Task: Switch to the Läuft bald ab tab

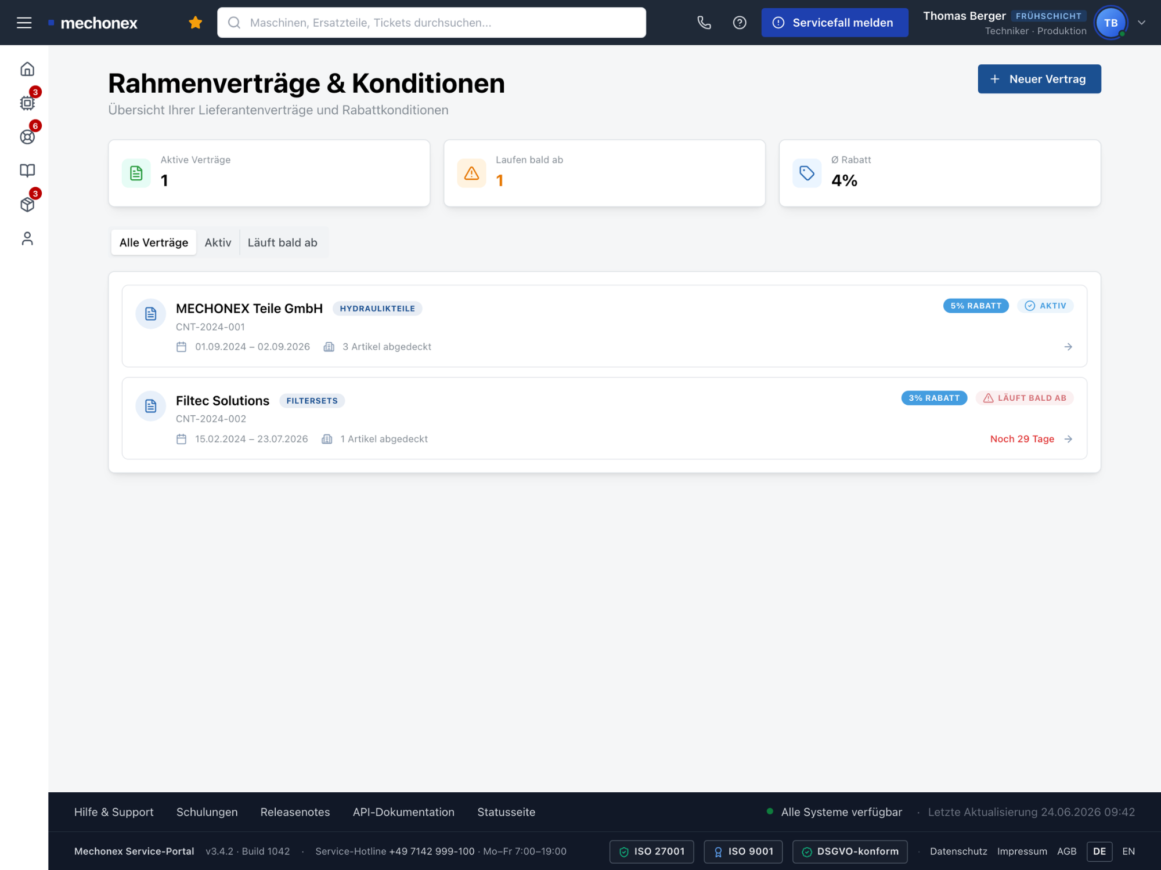Action: point(283,242)
